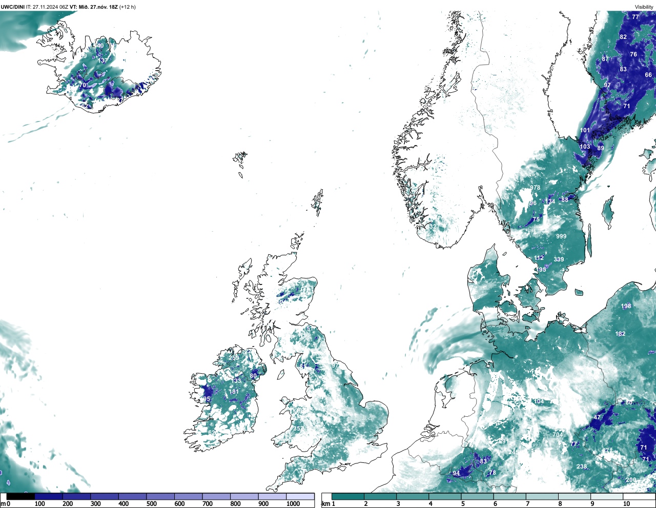656x508 pixels.
Task: Select the dark teal 1–2 km legend swatch
Action: coord(348,496)
